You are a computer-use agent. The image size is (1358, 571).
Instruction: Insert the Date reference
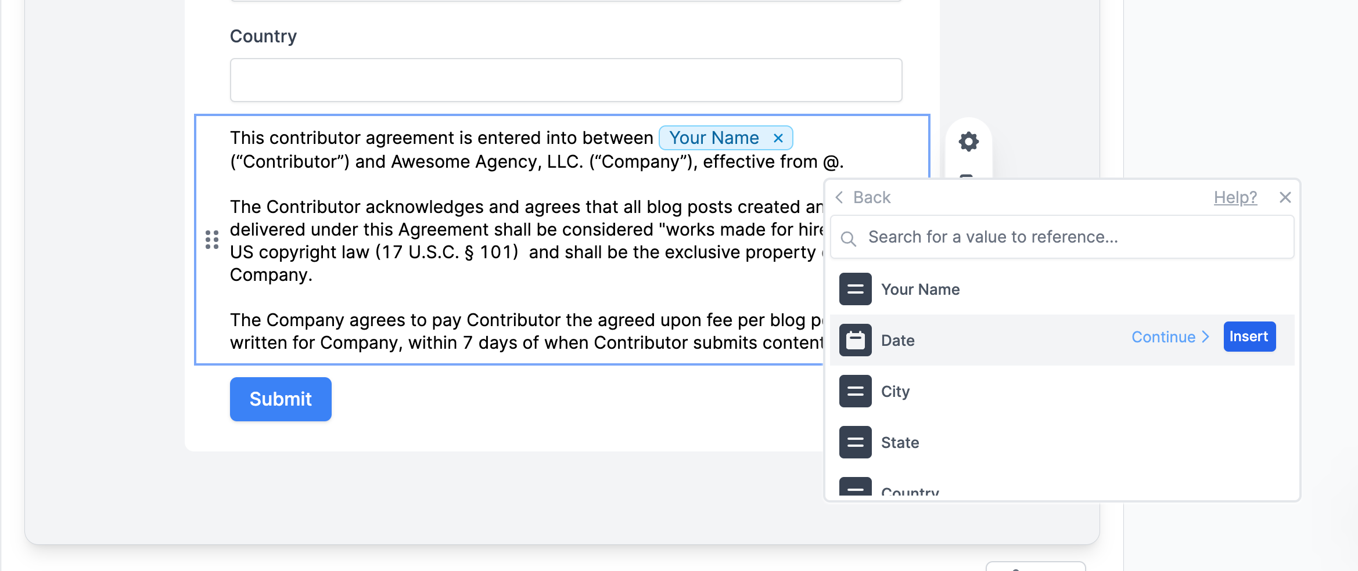tap(1249, 337)
